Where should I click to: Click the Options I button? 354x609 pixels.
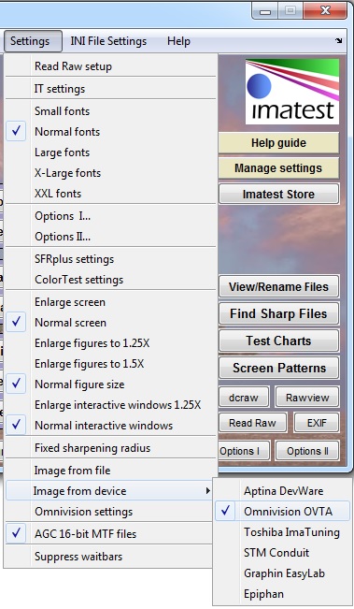pyautogui.click(x=245, y=451)
